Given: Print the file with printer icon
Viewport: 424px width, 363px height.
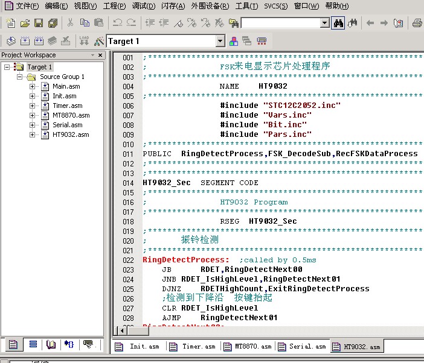Looking at the screenshot, I should [x=417, y=23].
